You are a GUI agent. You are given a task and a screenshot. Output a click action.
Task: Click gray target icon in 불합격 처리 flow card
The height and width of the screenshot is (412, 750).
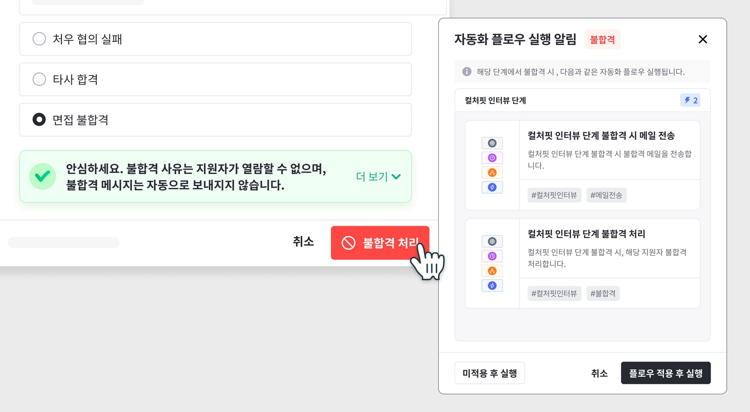point(492,242)
